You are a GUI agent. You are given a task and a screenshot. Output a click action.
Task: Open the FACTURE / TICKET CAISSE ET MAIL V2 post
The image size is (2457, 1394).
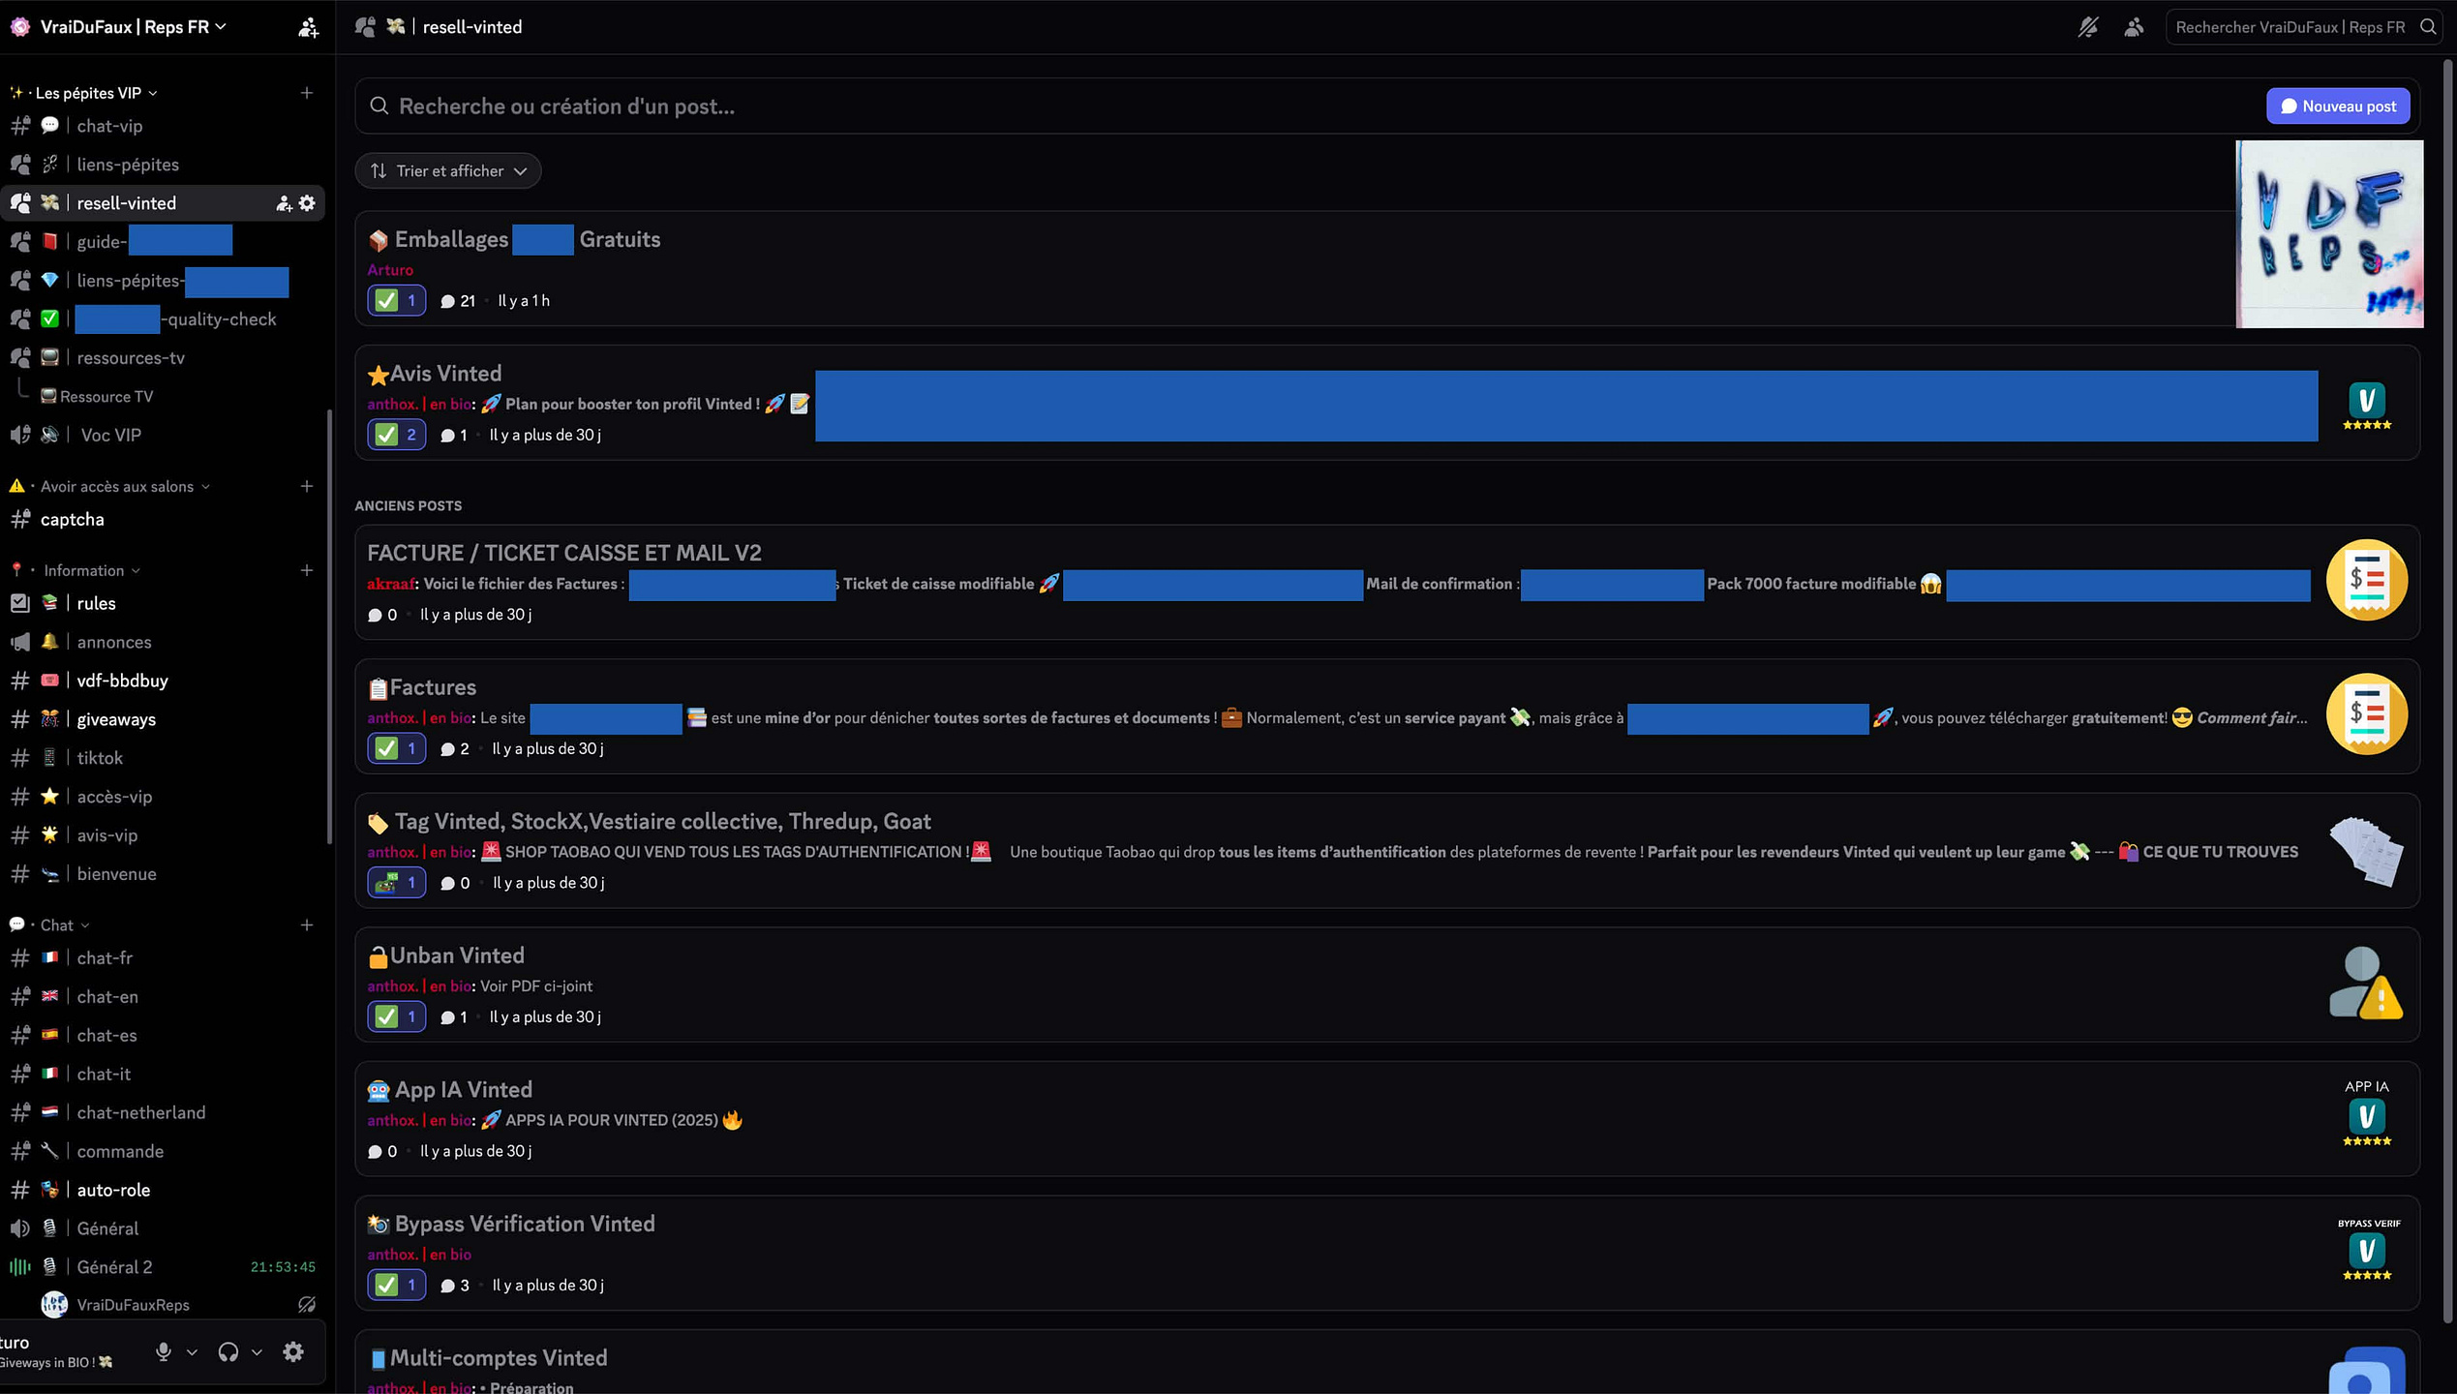point(1386,582)
